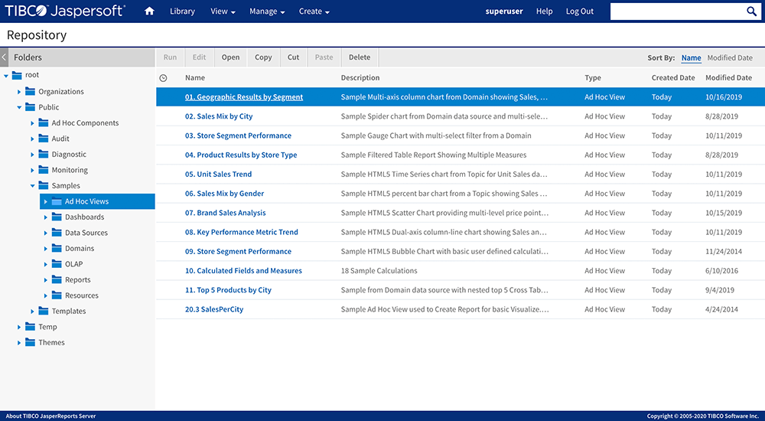
Task: Click the Description column header
Action: click(360, 77)
